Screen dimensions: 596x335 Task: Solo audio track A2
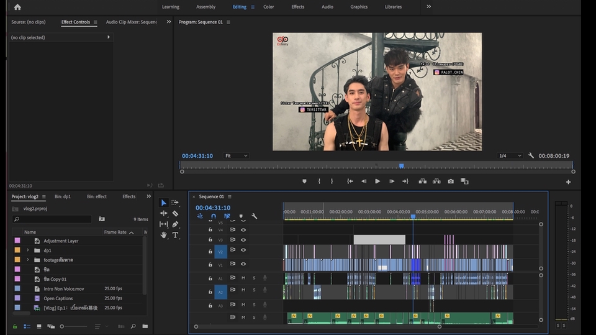tap(254, 290)
